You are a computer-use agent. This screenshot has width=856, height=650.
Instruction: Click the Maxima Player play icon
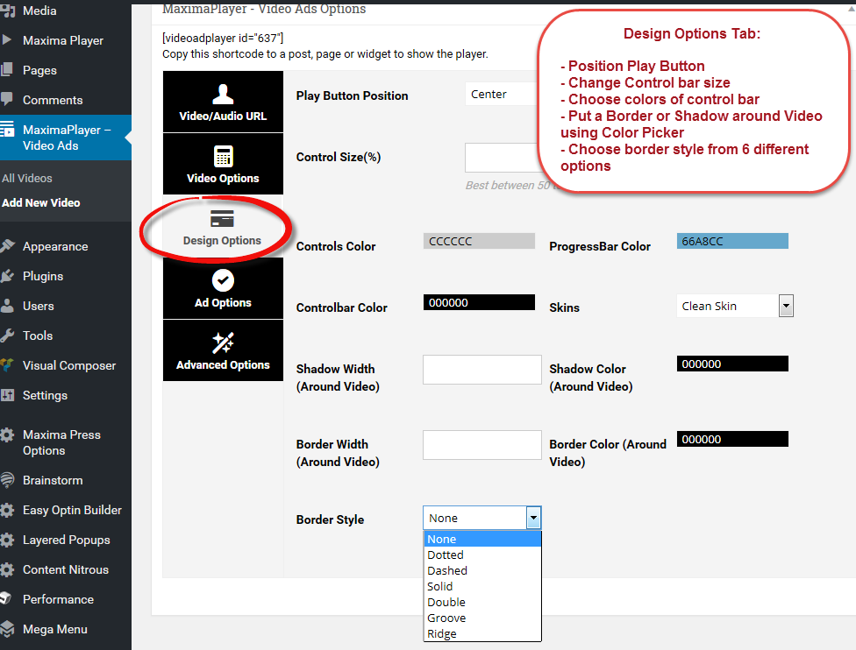(x=6, y=39)
